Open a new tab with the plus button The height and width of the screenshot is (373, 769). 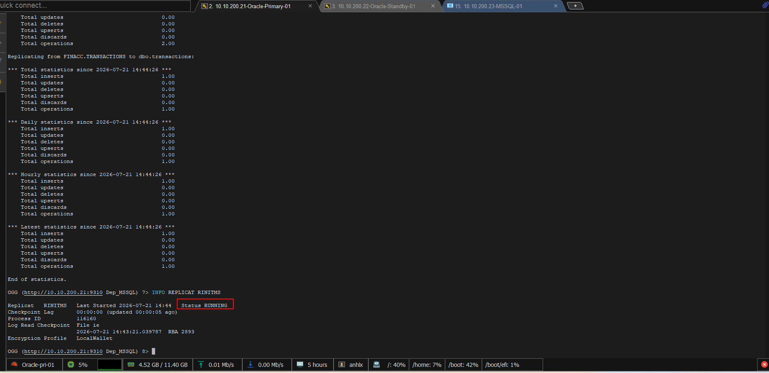575,6
